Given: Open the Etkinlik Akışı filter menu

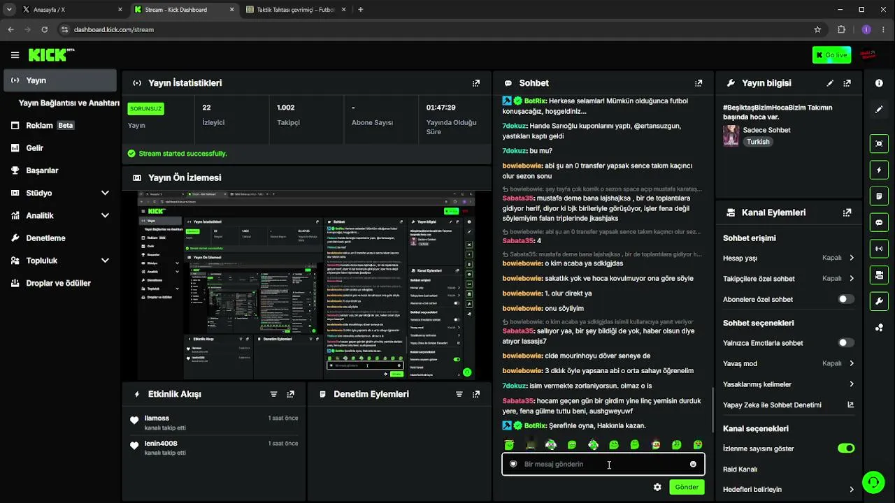Looking at the screenshot, I should [x=273, y=394].
